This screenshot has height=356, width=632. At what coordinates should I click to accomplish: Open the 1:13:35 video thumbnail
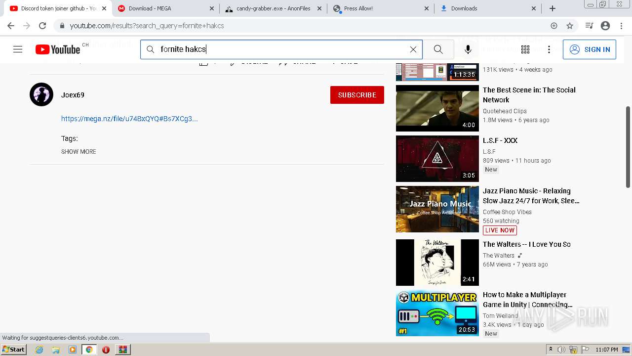437,72
